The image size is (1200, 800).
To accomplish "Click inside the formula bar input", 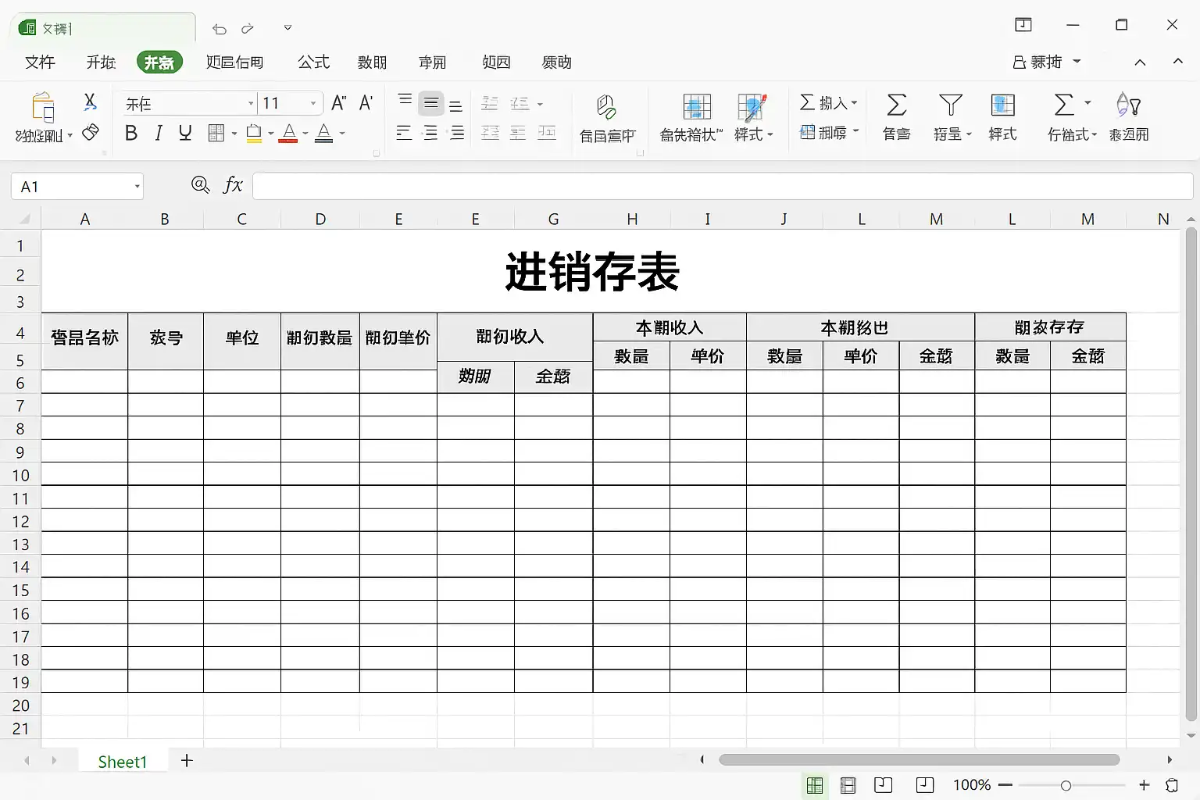I will pos(722,187).
